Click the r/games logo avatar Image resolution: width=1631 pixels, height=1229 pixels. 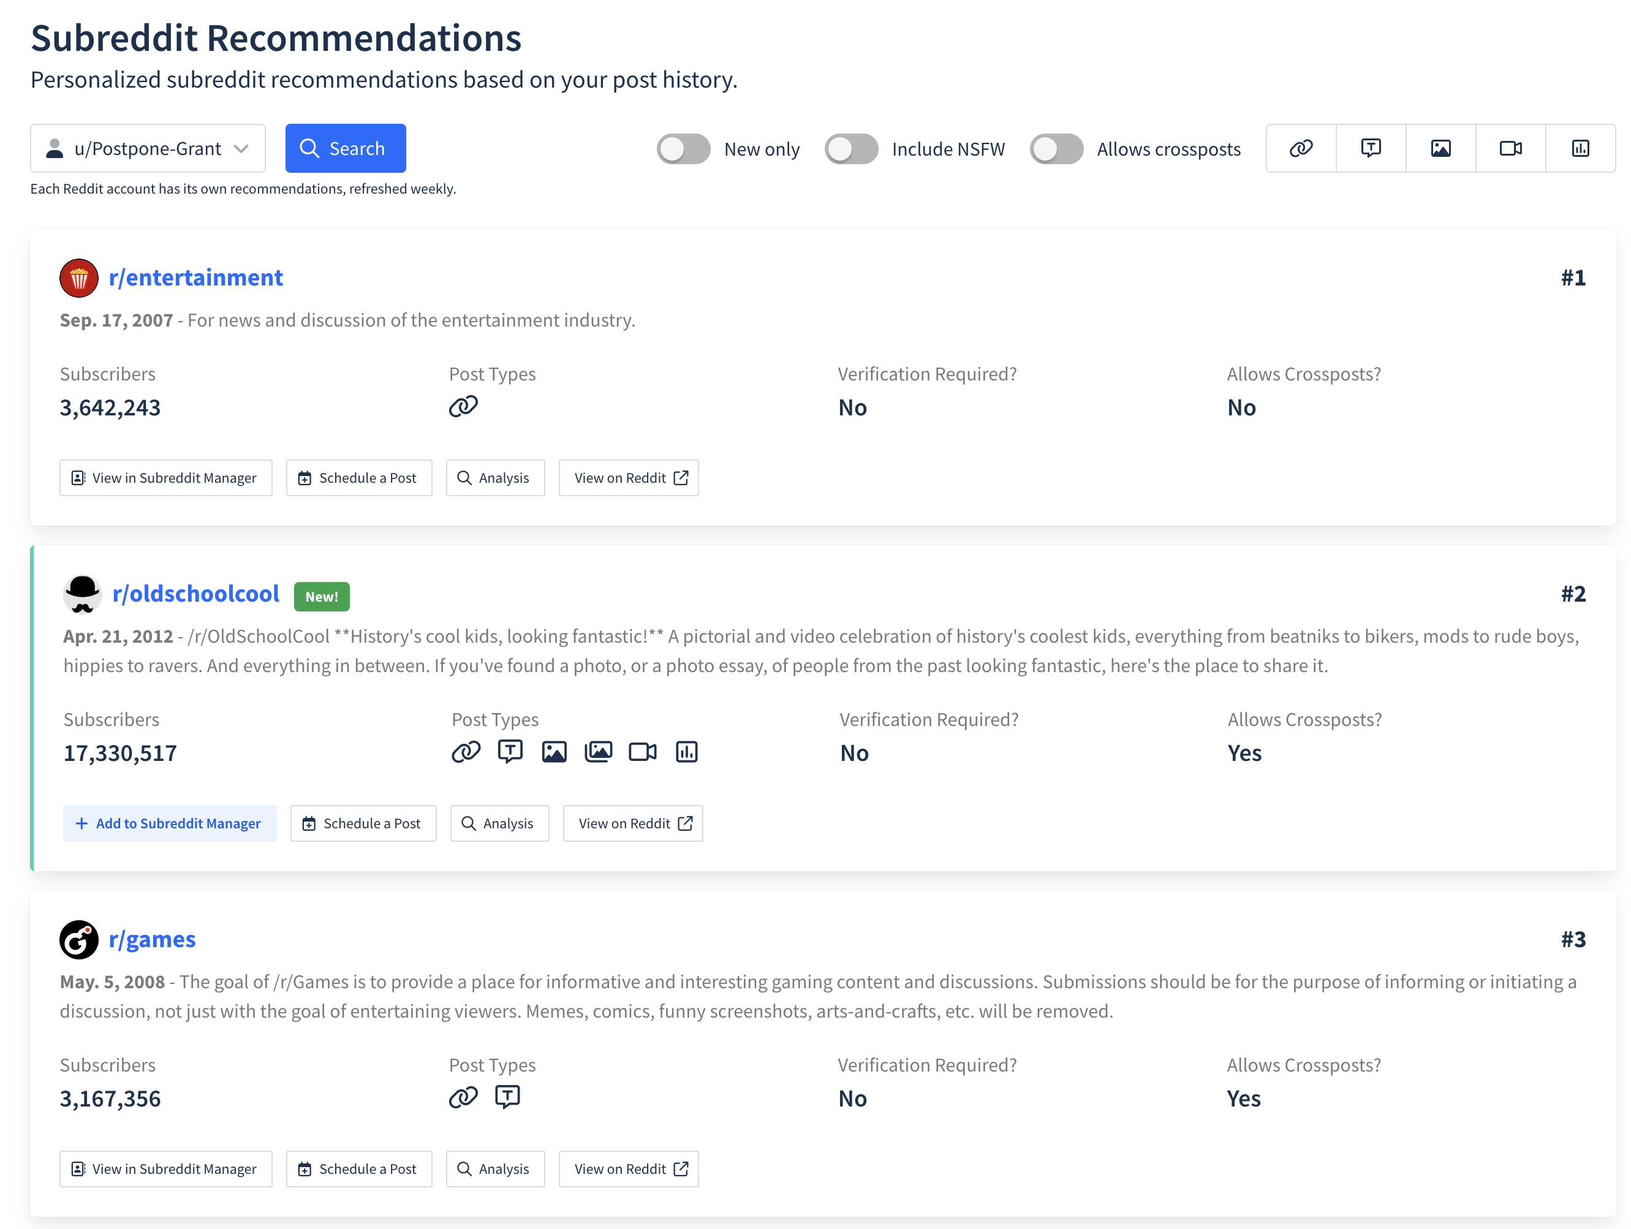pos(79,939)
